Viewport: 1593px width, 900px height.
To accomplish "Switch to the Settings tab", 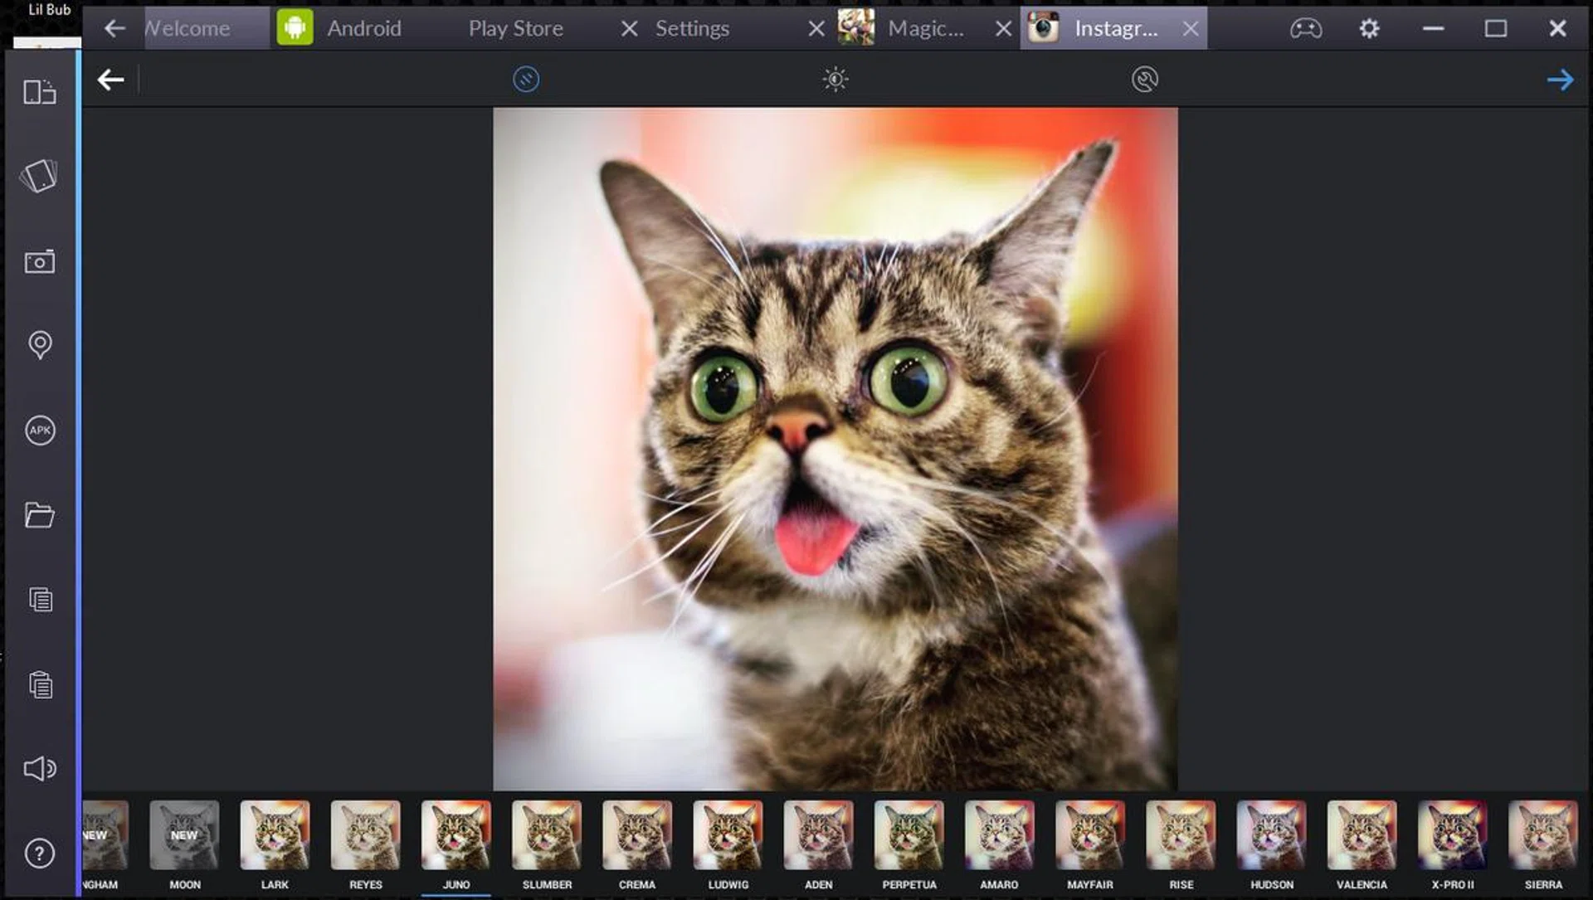I will coord(692,28).
